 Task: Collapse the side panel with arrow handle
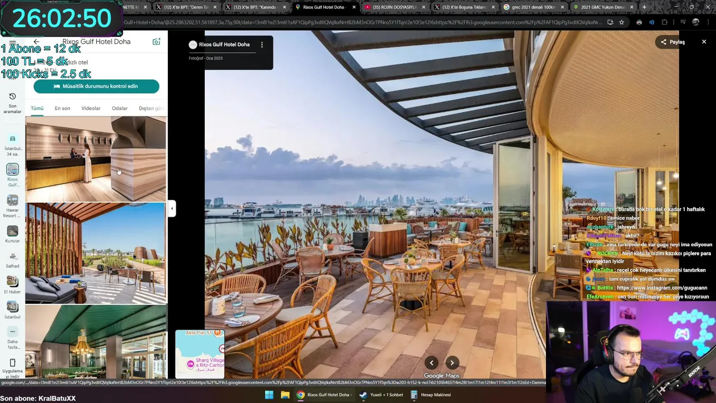(x=172, y=208)
